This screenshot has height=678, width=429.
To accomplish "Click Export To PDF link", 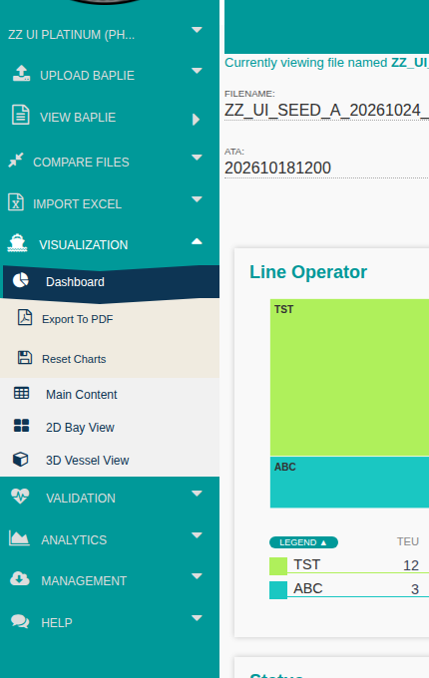I will 78,319.
